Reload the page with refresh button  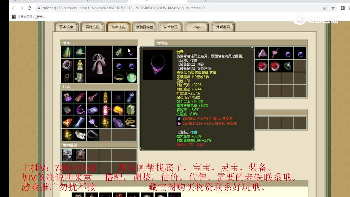coord(30,8)
